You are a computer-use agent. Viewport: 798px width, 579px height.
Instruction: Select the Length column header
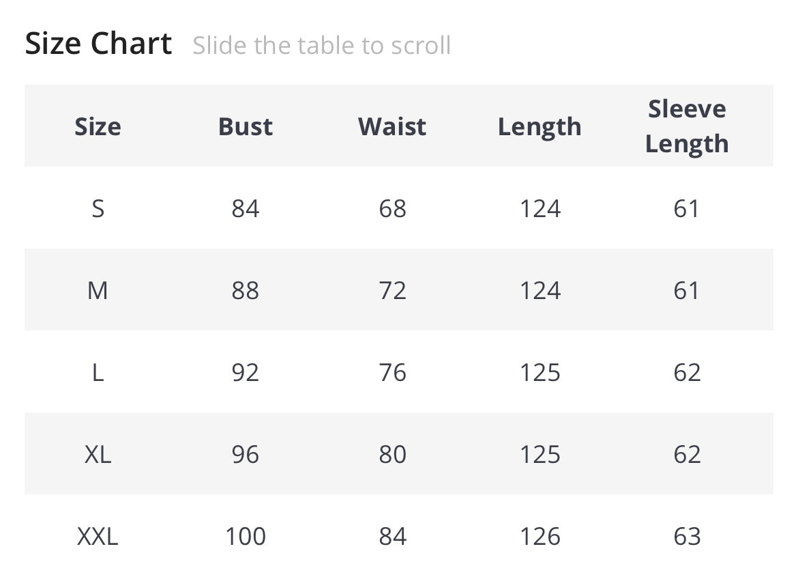click(x=540, y=127)
